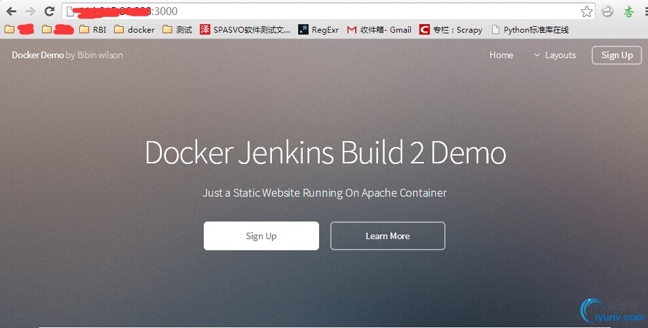Open the Python标准库在线 bookmark
Image resolution: width=648 pixels, height=328 pixels.
point(530,29)
